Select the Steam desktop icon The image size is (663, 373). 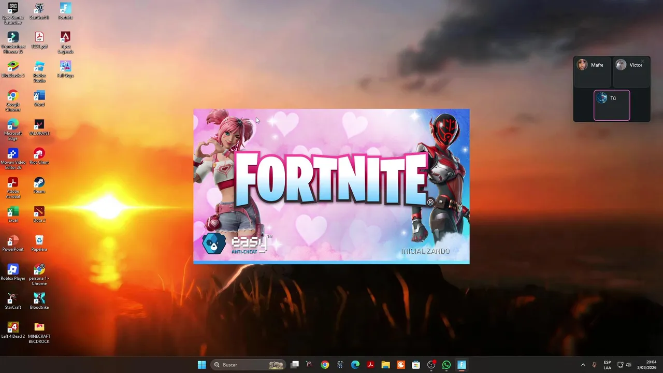click(x=39, y=185)
